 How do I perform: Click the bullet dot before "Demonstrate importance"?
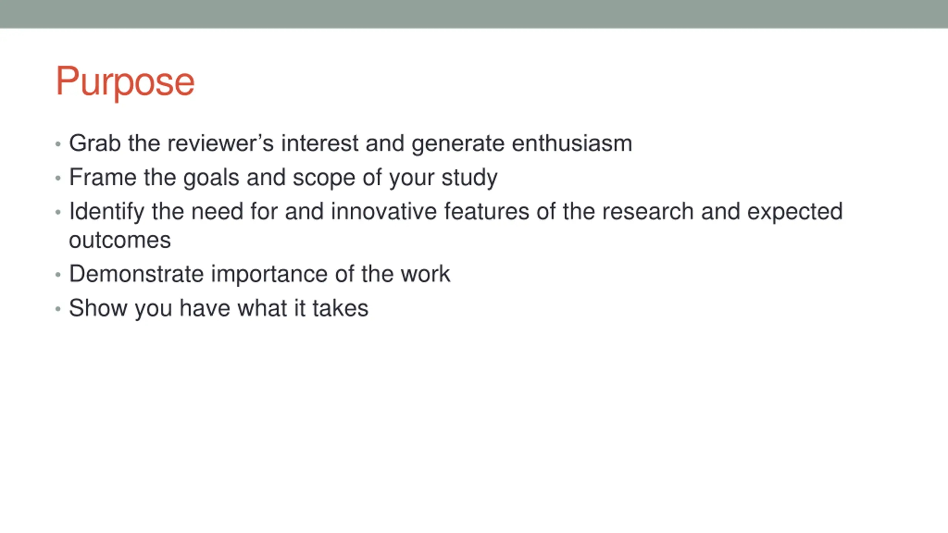[x=58, y=275]
